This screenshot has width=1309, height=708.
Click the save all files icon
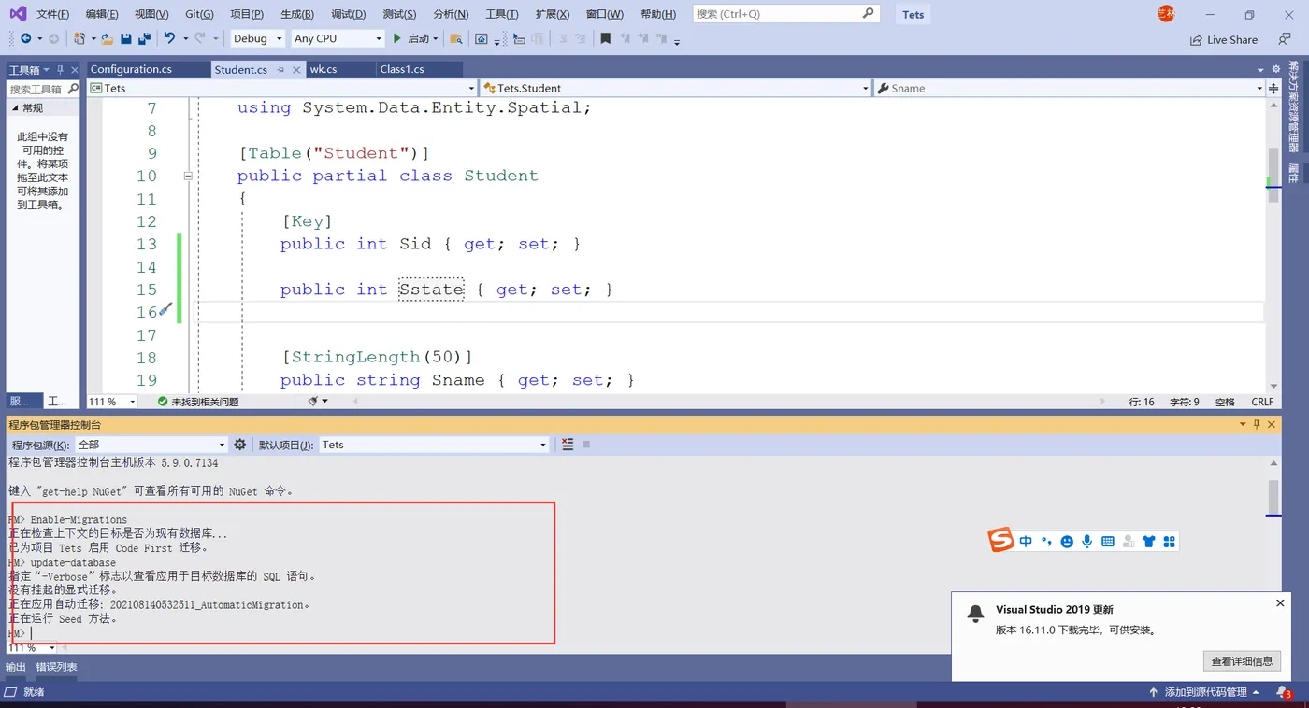(144, 38)
